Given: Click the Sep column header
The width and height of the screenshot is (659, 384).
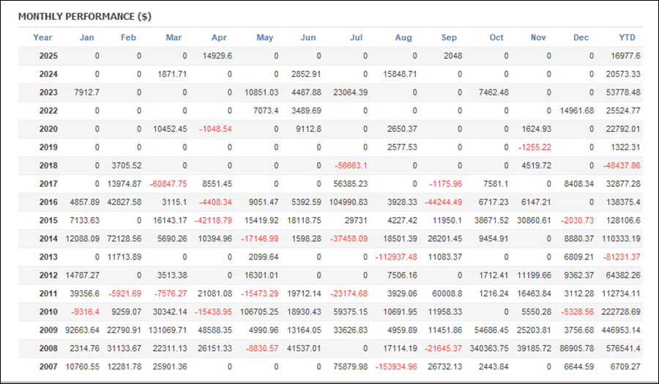Looking at the screenshot, I should tap(449, 37).
